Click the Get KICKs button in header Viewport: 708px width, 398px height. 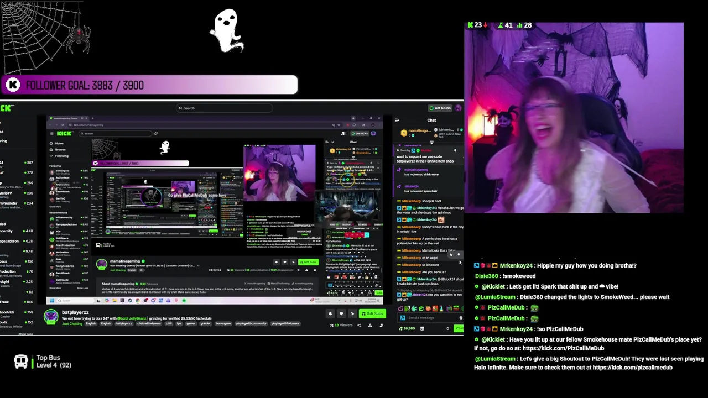point(440,108)
